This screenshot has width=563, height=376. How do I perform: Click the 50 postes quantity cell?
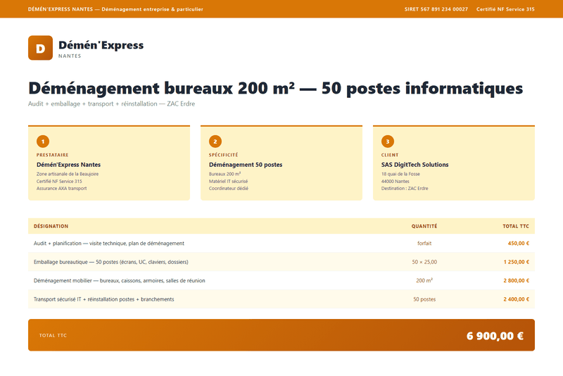coord(424,299)
